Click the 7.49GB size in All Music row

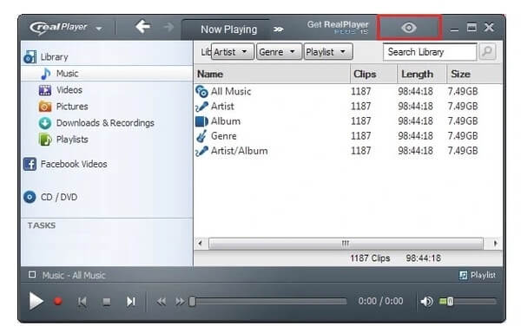pos(463,91)
